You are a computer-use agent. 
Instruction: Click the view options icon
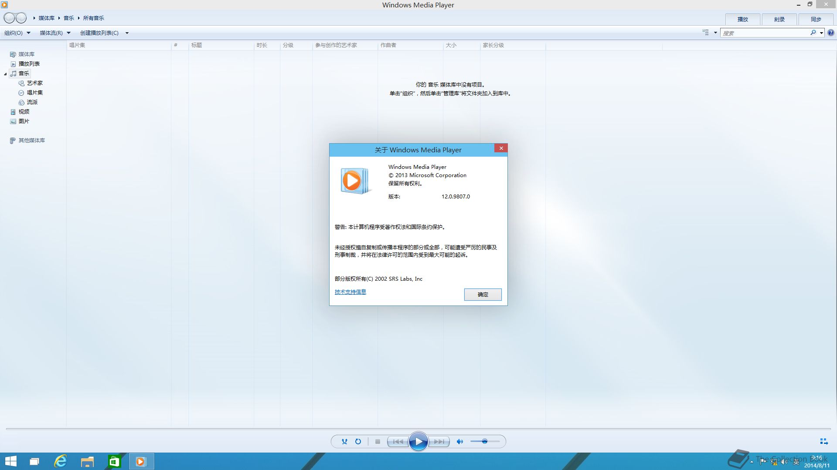[705, 33]
